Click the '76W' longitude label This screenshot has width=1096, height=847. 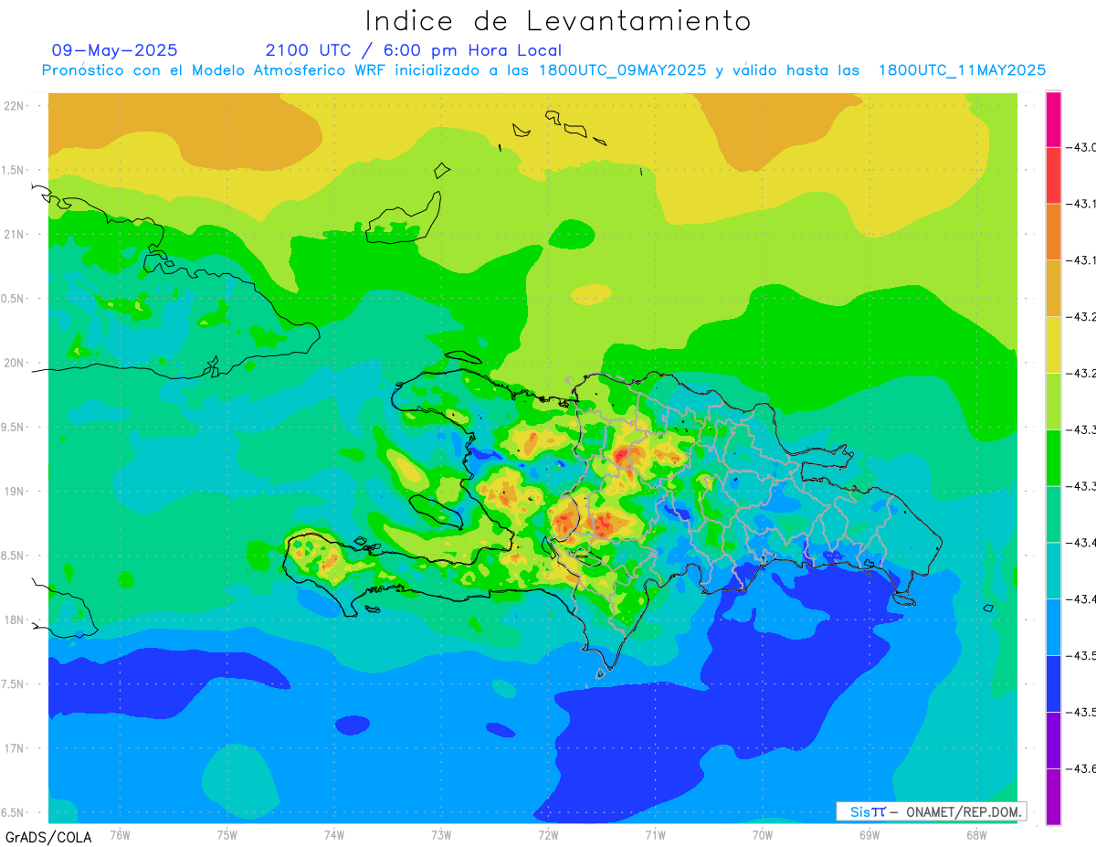point(120,834)
